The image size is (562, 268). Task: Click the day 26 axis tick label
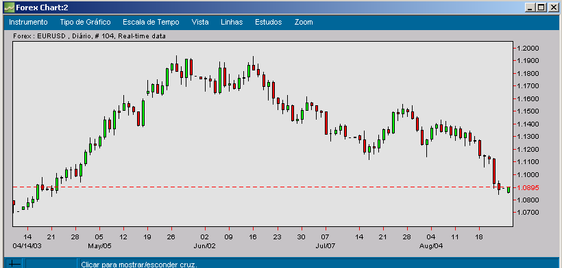click(171, 237)
